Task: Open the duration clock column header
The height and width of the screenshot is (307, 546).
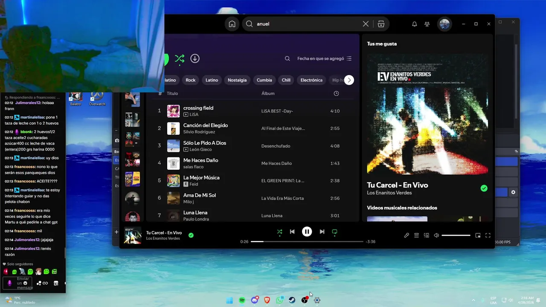Action: (336, 93)
